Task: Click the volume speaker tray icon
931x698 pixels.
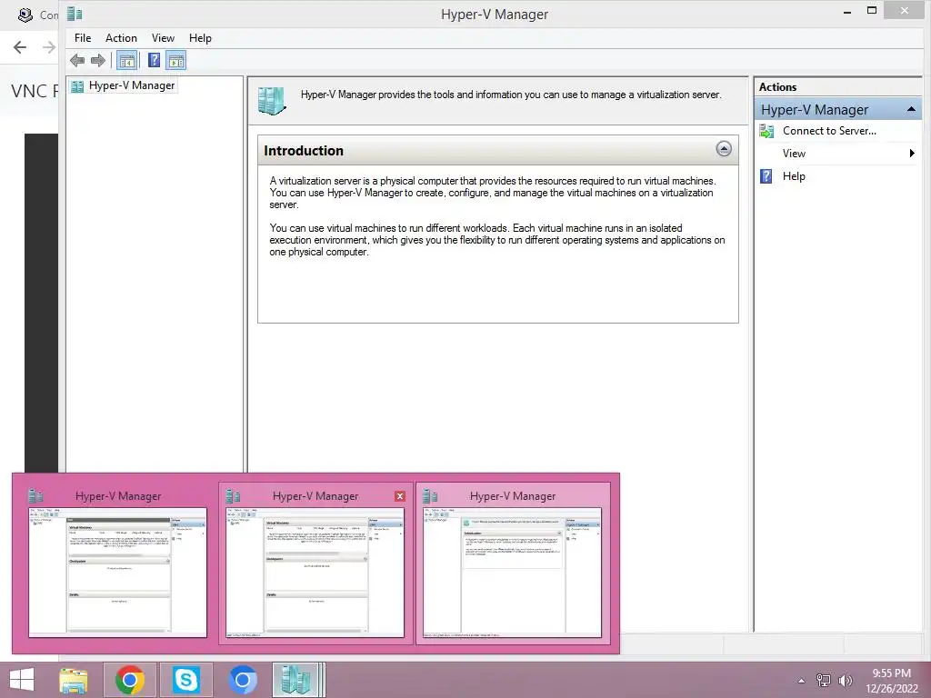Action: (x=845, y=681)
